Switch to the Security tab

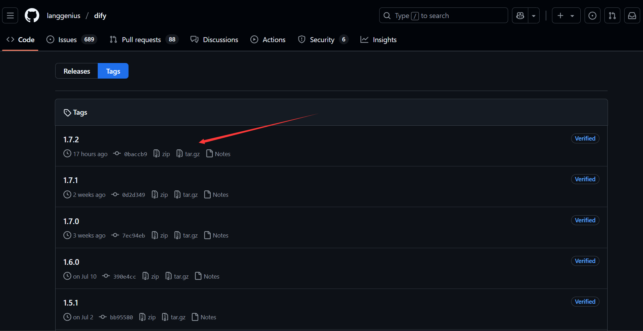point(323,40)
